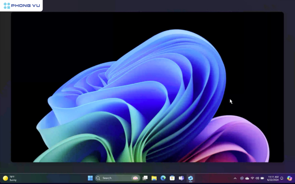295x184 pixels.
Task: Open File Explorer from the taskbar
Action: click(154, 178)
